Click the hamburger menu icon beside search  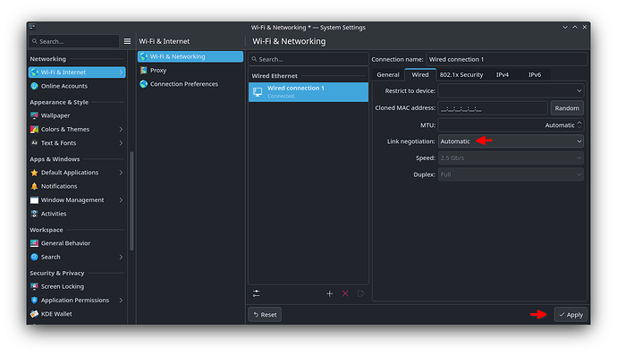127,41
